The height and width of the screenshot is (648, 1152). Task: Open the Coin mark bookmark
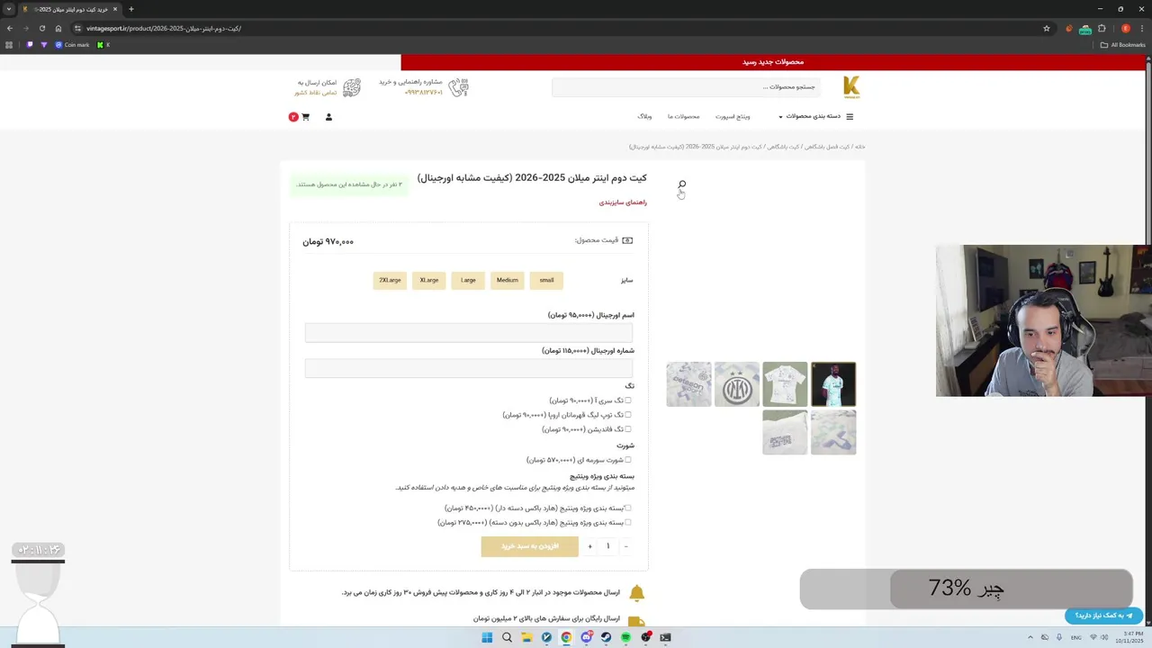(x=72, y=45)
